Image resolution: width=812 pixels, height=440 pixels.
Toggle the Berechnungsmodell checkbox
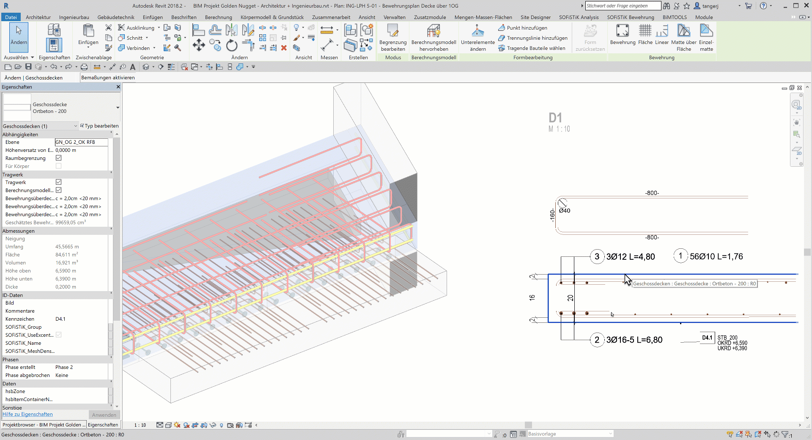coord(58,190)
